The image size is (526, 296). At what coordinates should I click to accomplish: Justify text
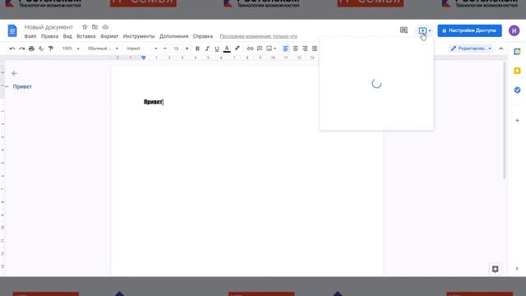(x=315, y=49)
